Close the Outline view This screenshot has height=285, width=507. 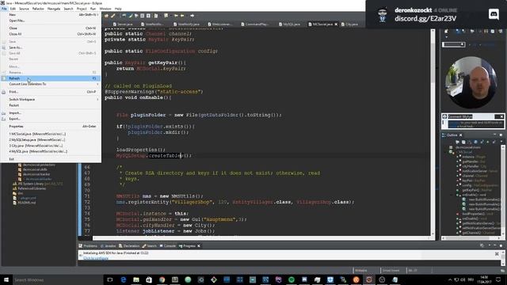461,135
